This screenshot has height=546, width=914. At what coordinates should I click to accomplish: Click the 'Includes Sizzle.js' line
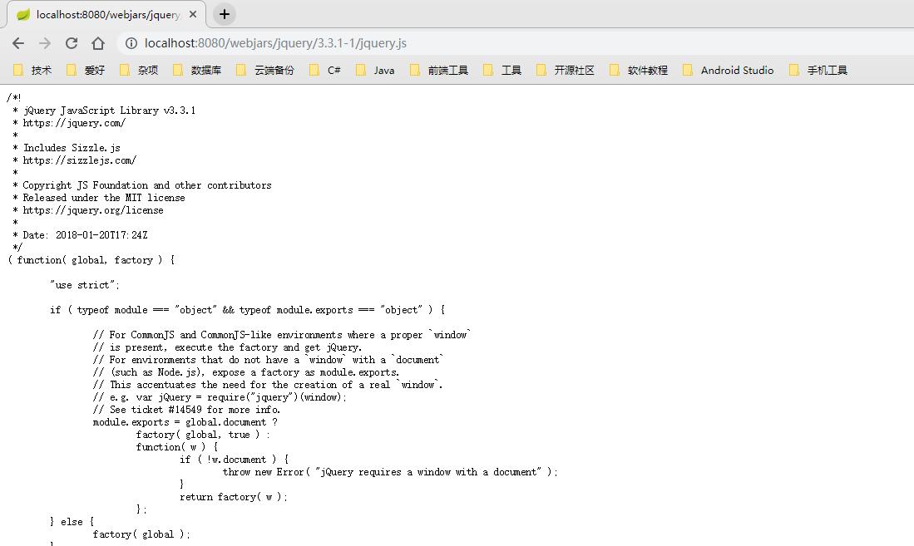pos(72,147)
